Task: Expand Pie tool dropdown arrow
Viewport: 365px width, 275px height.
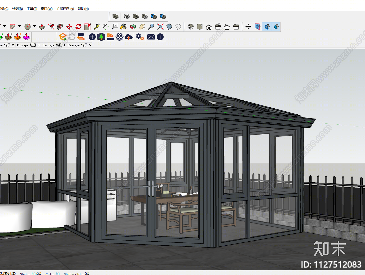Action: [34, 26]
